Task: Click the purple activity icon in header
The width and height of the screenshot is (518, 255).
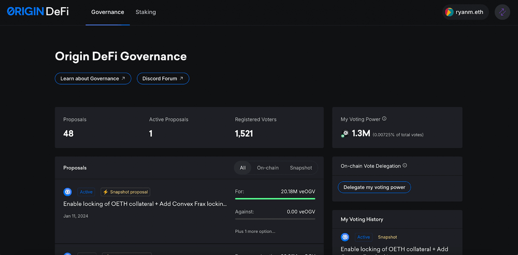Action: pos(502,12)
